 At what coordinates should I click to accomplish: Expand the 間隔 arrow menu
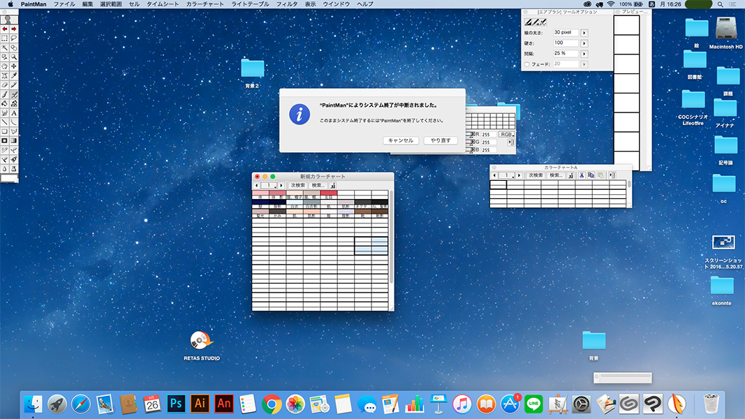coord(584,53)
